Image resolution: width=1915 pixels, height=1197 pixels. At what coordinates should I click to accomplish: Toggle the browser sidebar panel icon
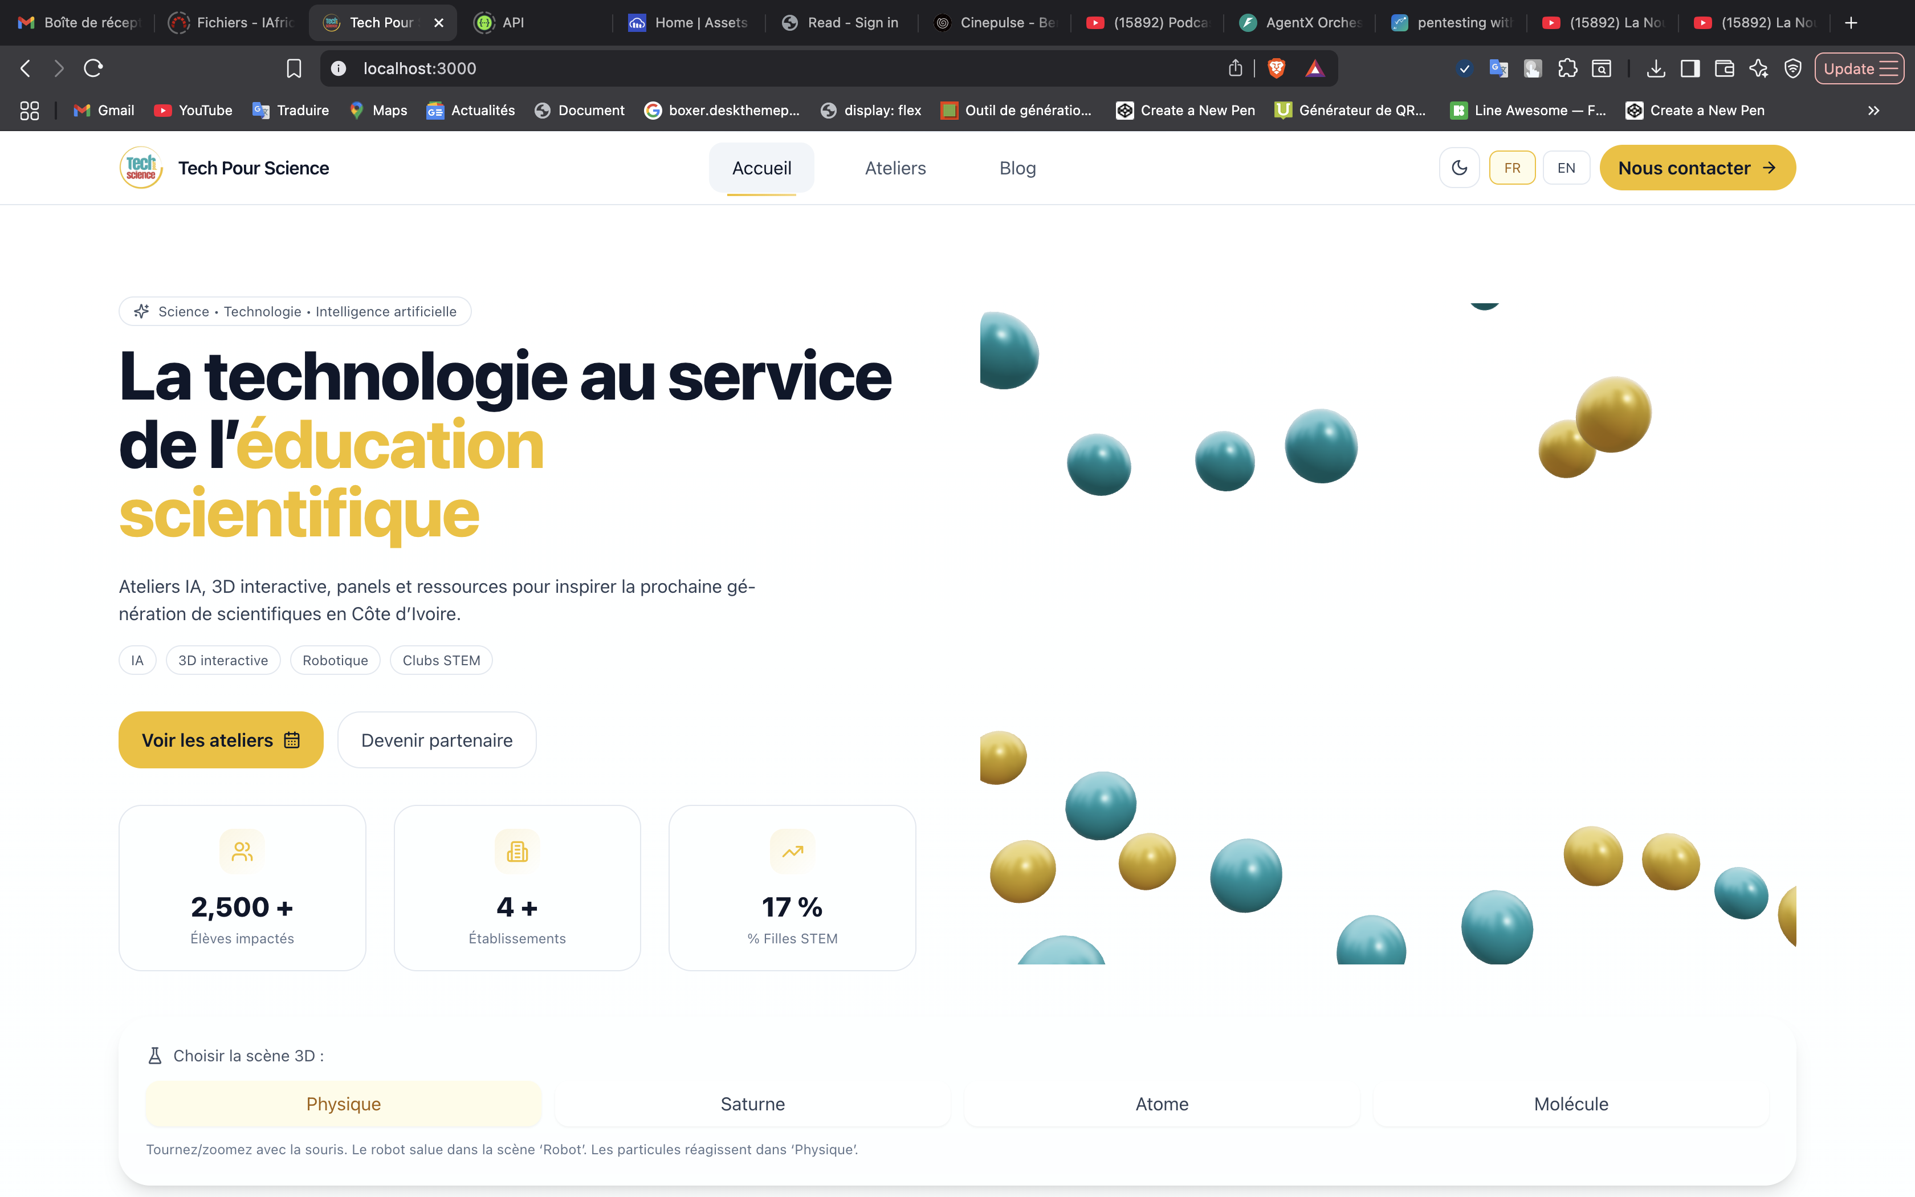pyautogui.click(x=1689, y=68)
